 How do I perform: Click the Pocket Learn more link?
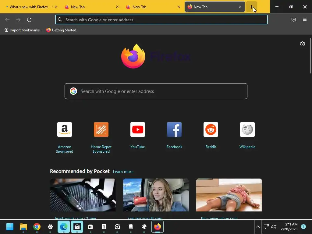[x=123, y=172]
